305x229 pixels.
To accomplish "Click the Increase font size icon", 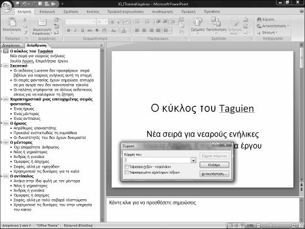I will [x=112, y=21].
